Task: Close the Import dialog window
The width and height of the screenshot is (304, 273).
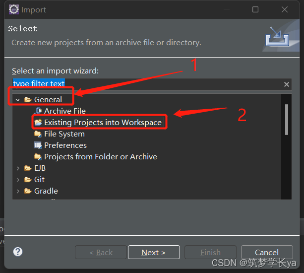Action: 285,9
